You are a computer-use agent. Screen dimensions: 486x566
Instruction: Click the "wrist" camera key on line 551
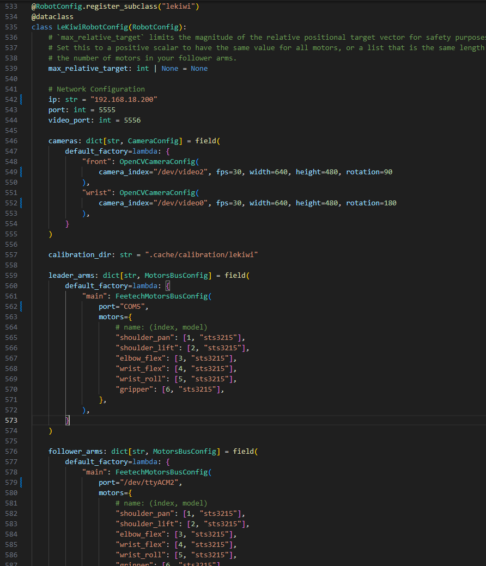pos(96,193)
